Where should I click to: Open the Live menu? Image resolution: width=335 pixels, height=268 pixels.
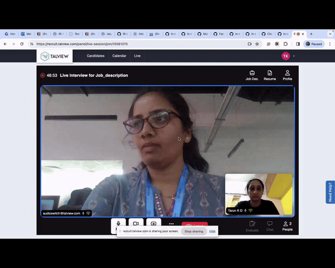click(x=137, y=56)
